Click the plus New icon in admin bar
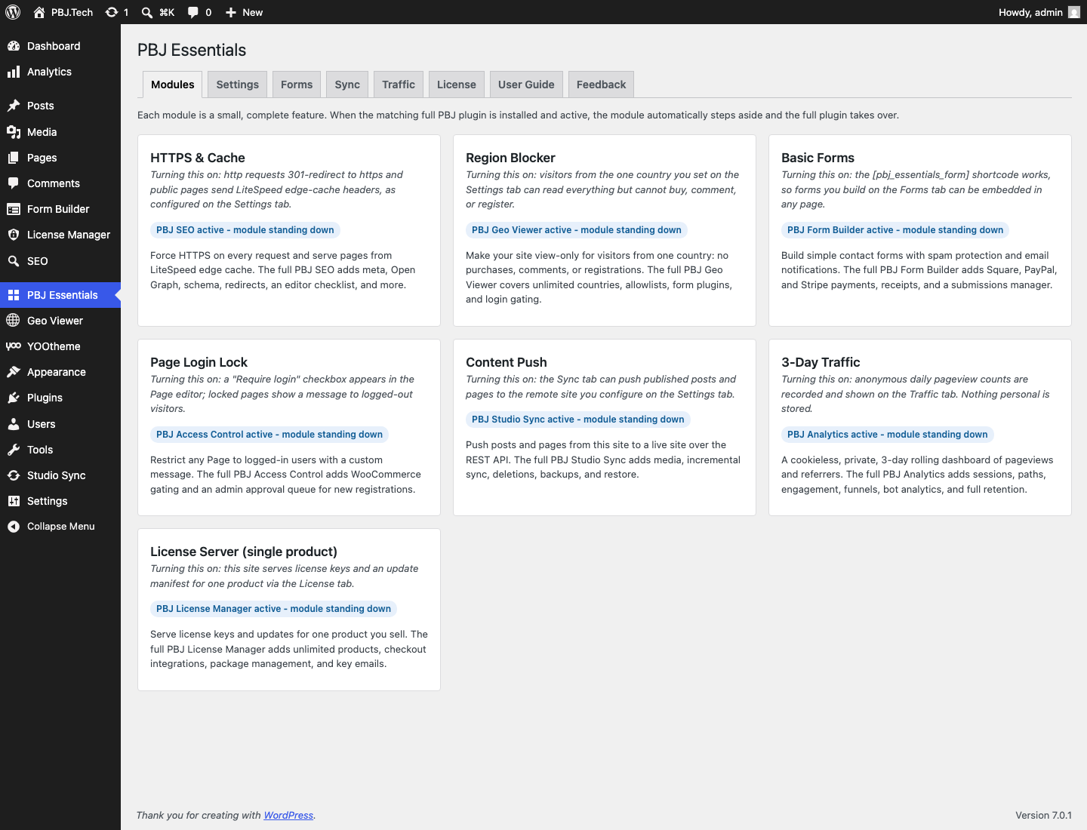This screenshot has height=830, width=1087. [x=231, y=12]
